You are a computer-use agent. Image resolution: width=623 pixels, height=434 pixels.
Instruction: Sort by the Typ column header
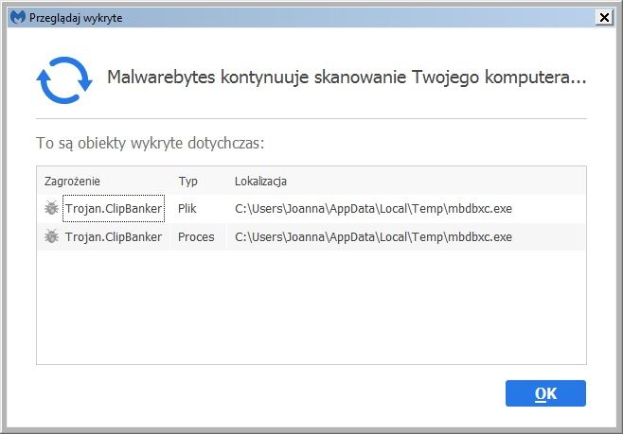(187, 182)
